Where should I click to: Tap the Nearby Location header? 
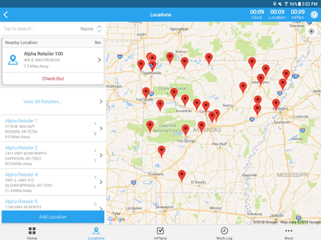[x=53, y=42]
